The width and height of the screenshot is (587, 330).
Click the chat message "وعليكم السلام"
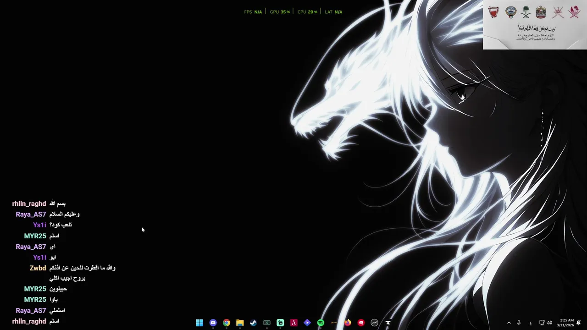(x=65, y=214)
